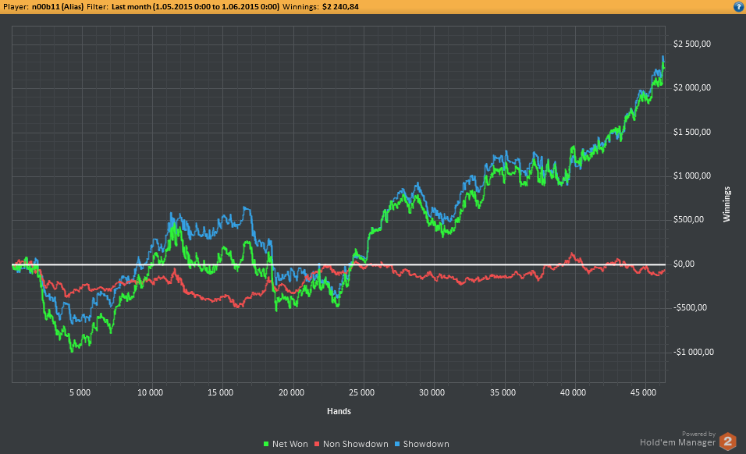Click the -$1 000,00 axis label
The height and width of the screenshot is (454, 746).
(693, 353)
